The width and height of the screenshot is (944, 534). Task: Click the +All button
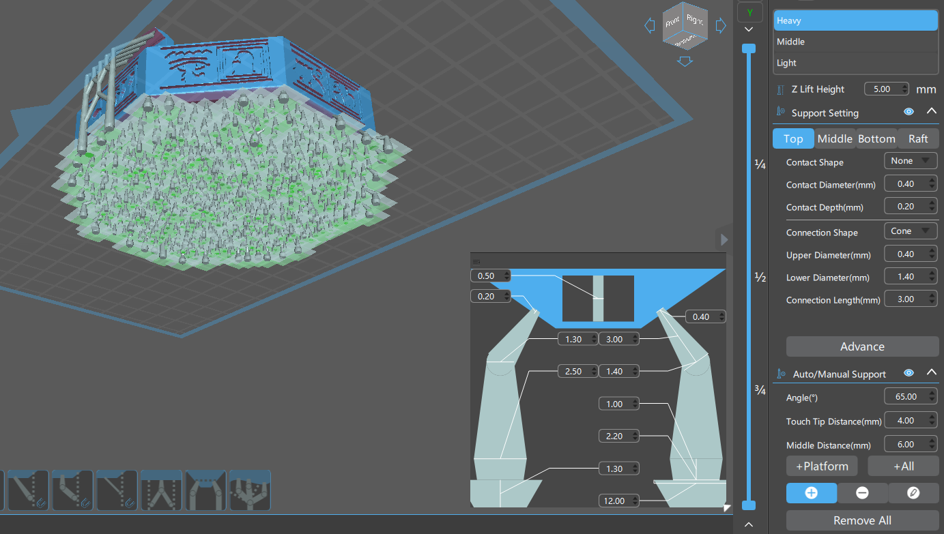[x=903, y=466]
